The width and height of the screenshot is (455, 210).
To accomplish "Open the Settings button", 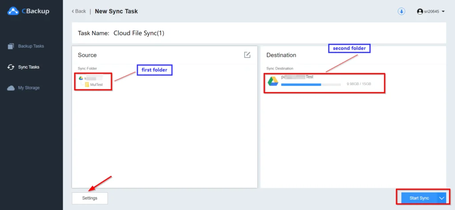I will point(90,198).
